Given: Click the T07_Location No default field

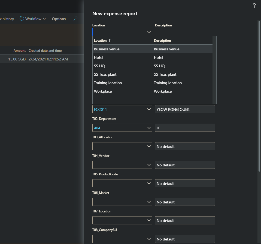Looking at the screenshot, I should [185, 220].
